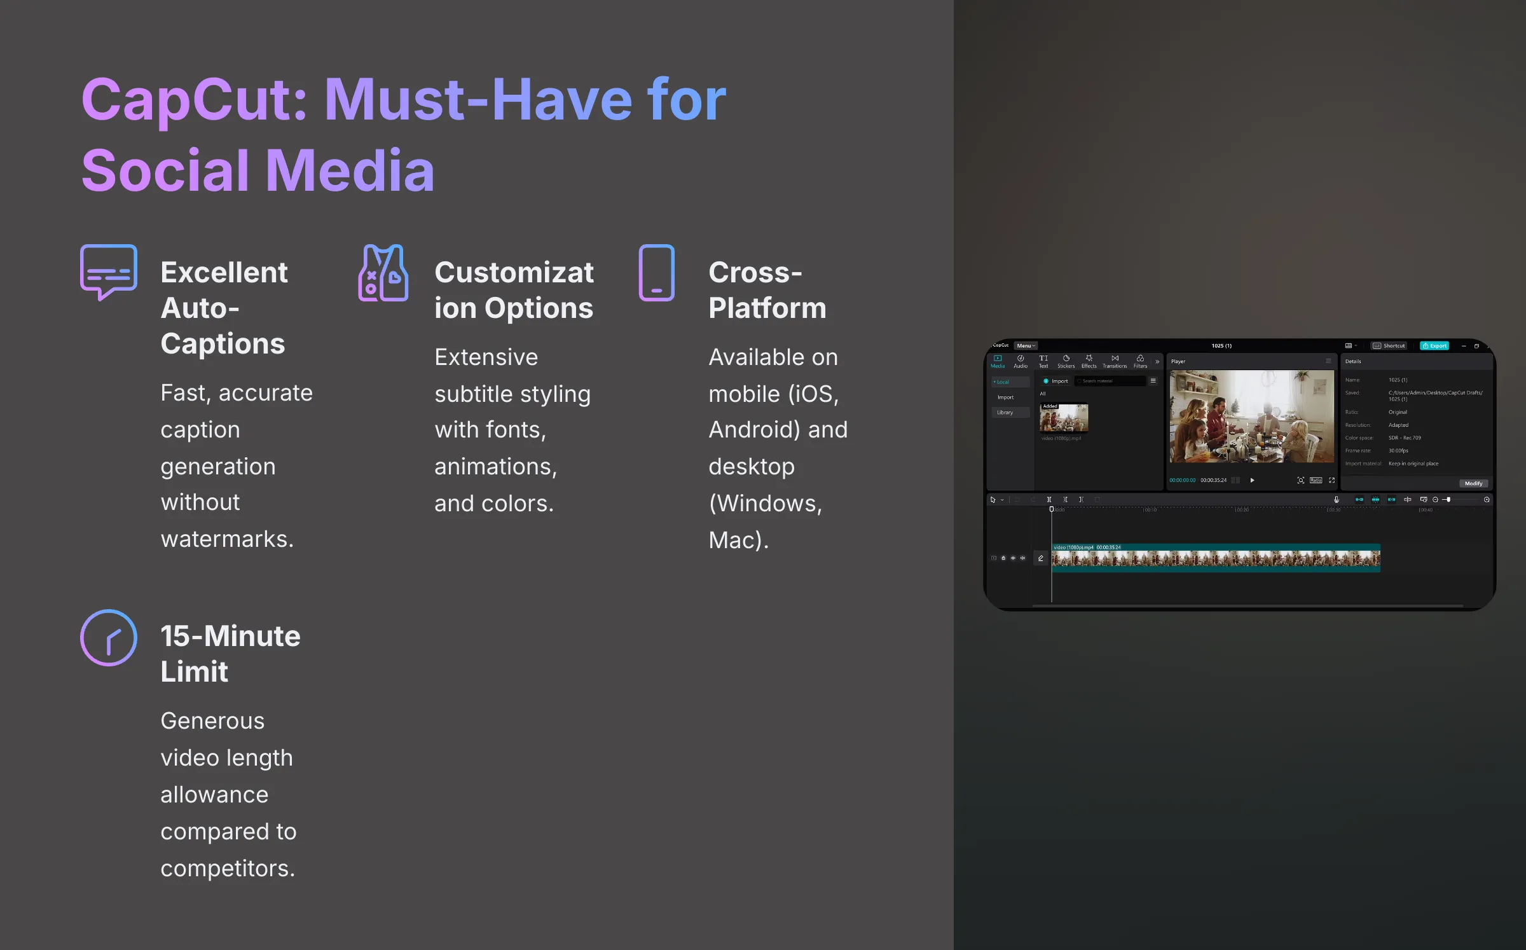1526x950 pixels.
Task: Click the Split tool icon
Action: coord(1049,500)
